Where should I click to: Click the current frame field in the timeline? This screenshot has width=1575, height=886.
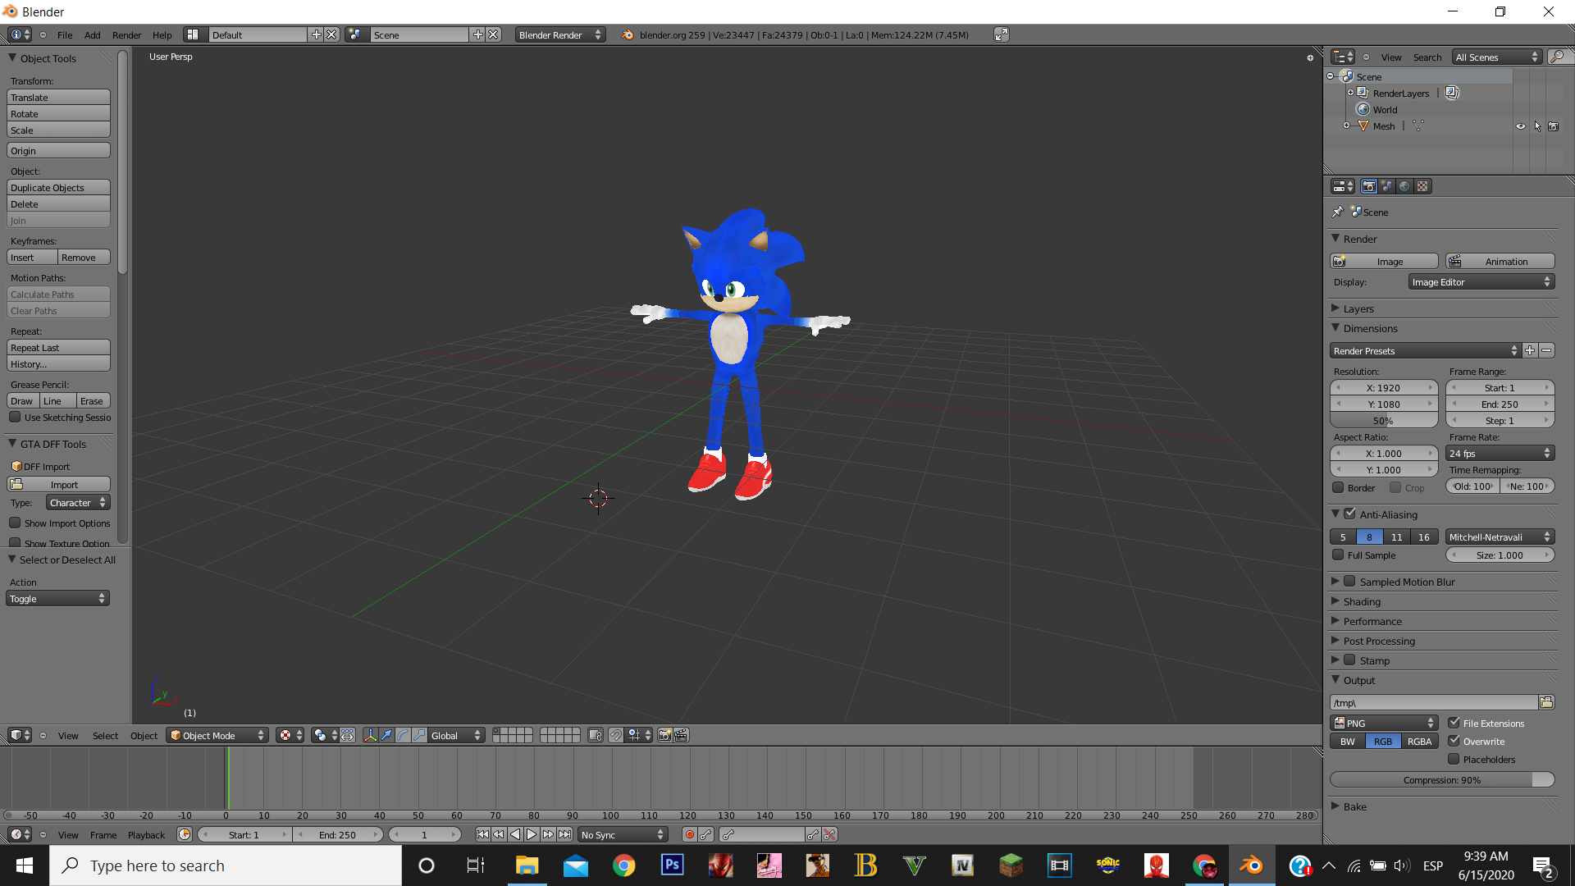[425, 834]
